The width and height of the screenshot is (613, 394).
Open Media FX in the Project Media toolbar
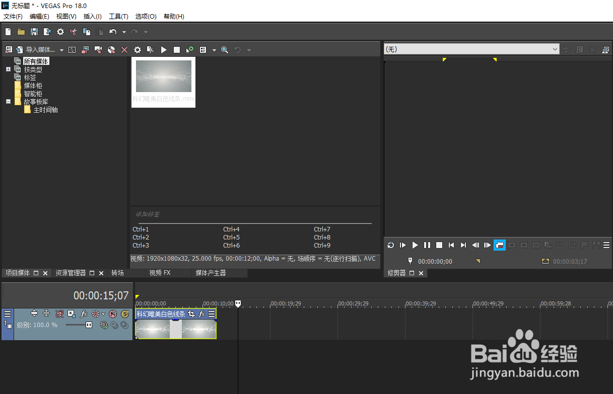151,50
